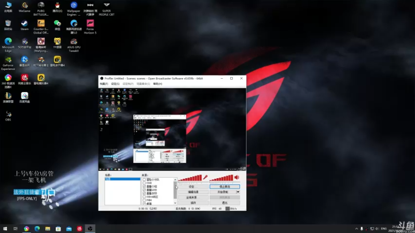The image size is (415, 233).
Task: Show hidden system tray icons
Action: click(x=356, y=229)
